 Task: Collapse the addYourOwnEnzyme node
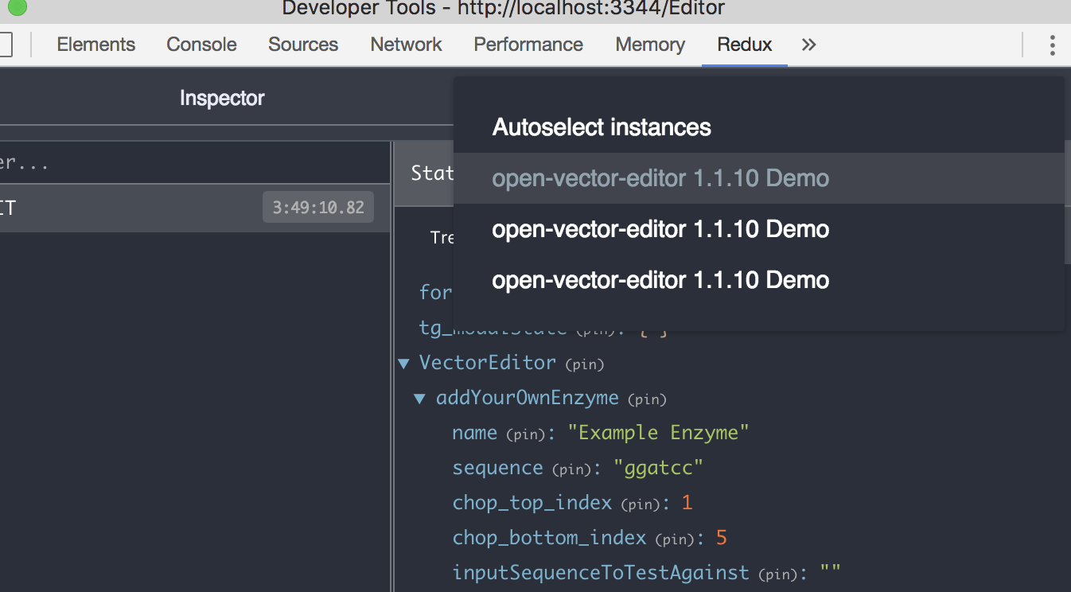(420, 399)
